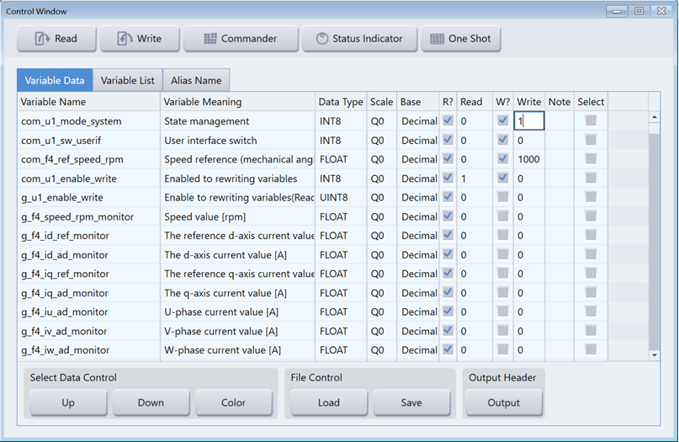This screenshot has width=679, height=442.
Task: Check Select box for g_f4_iq_ad_monitor
Action: click(591, 292)
